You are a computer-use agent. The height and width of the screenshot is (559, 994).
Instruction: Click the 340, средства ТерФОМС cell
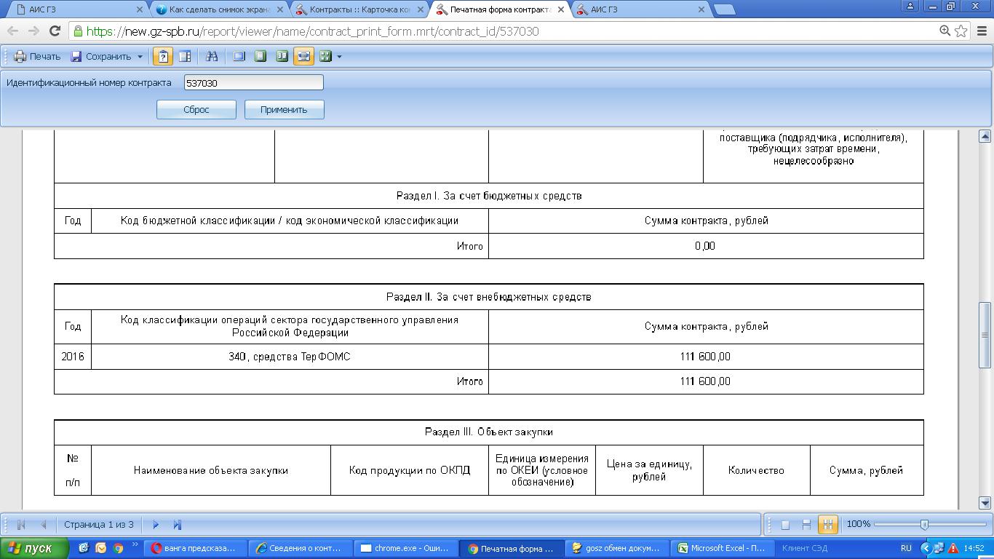[290, 357]
